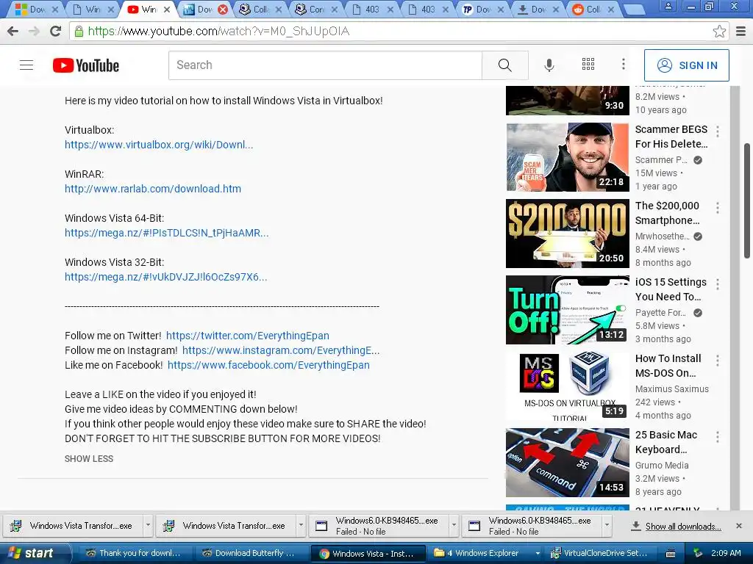Open the Virtualbox download link
The image size is (753, 564).
click(x=159, y=145)
